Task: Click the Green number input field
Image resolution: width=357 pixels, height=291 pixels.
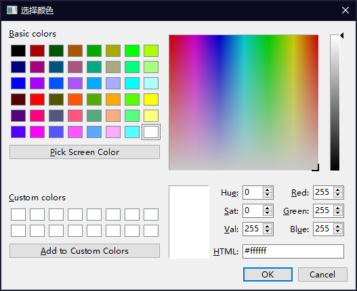Action: click(323, 210)
